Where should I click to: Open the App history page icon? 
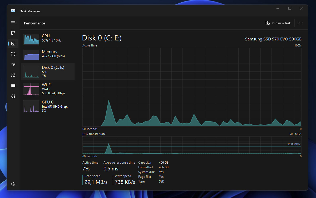coord(13,54)
